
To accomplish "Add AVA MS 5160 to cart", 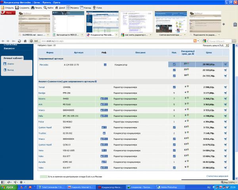I will (x=225, y=104).
